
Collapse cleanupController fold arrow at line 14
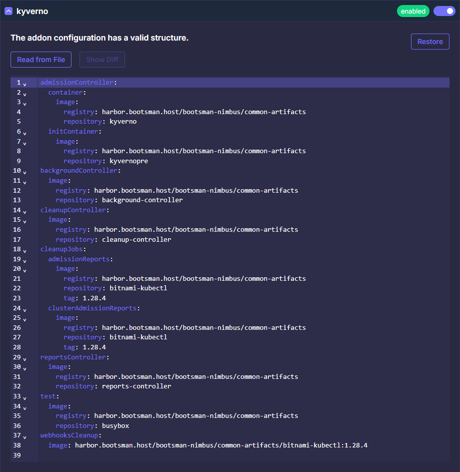pyautogui.click(x=25, y=211)
